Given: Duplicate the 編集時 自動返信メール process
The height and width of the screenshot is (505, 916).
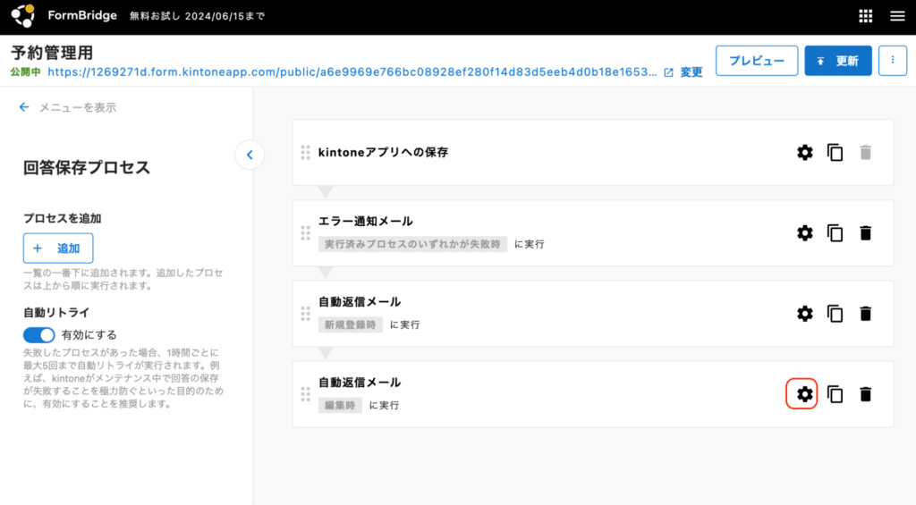Looking at the screenshot, I should [x=835, y=394].
